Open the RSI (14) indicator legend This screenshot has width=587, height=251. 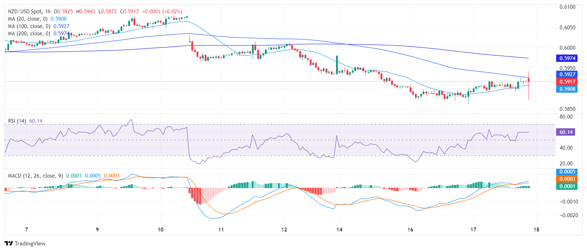17,121
